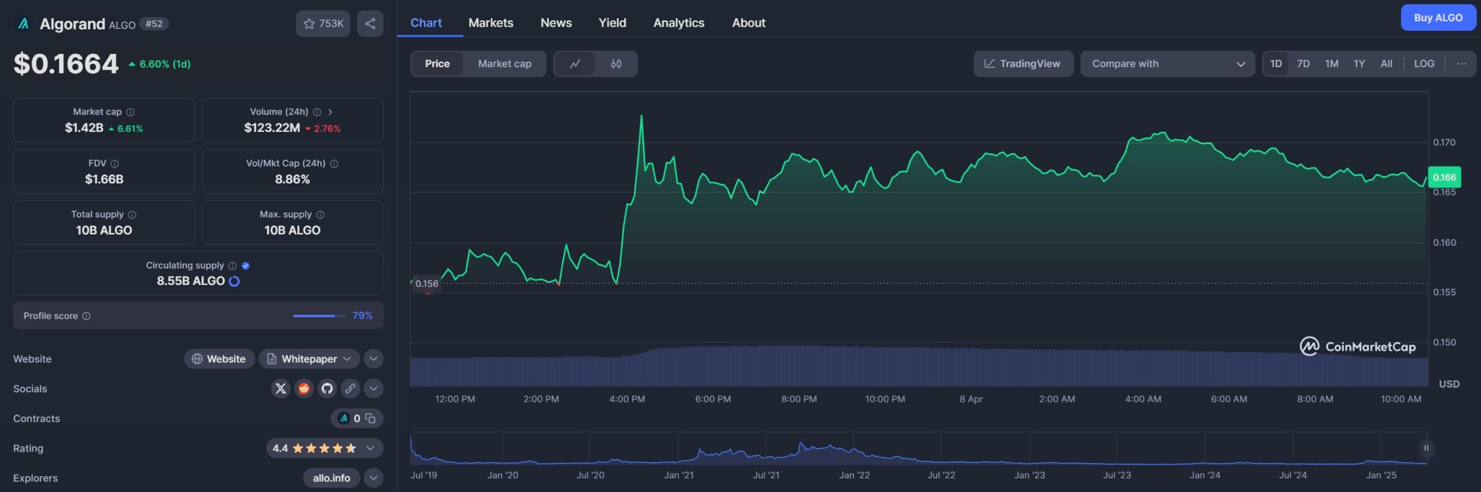Open Market cap info tooltip icon
Viewport: 1481px width, 492px height.
pyautogui.click(x=130, y=112)
